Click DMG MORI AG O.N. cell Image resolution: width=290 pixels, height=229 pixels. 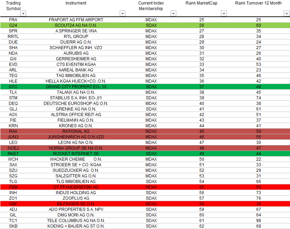pyautogui.click(x=76, y=215)
